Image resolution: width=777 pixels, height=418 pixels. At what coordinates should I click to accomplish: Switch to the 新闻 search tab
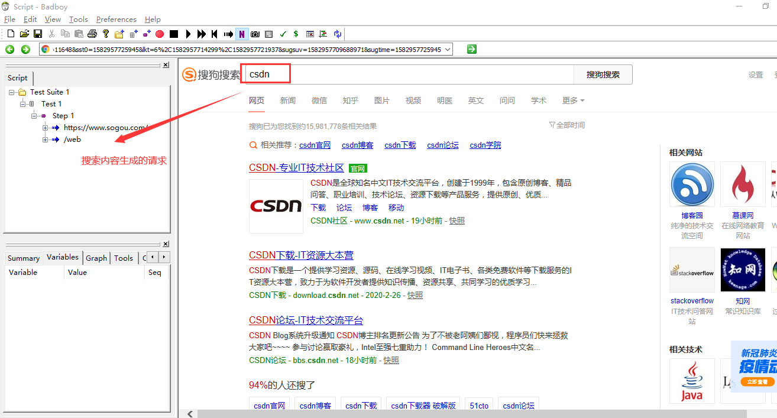[x=288, y=101]
